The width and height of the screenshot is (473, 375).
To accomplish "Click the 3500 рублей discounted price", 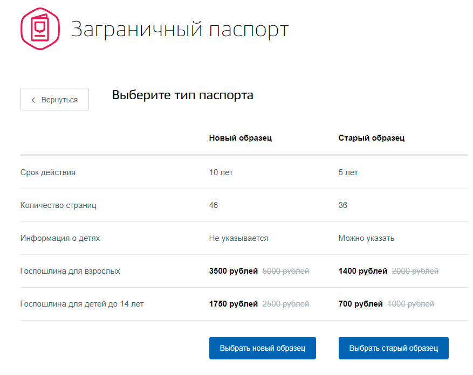I will (233, 271).
